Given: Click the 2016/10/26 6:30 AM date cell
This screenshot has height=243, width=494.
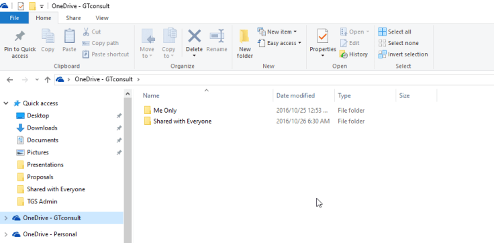Looking at the screenshot, I should [303, 121].
